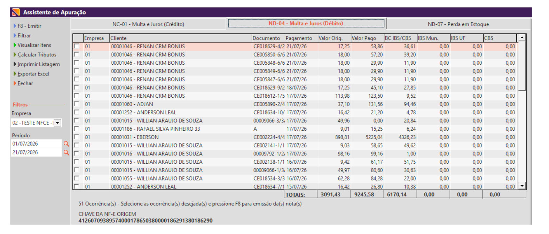Switch to NC-01 - Multa e Juros (Crédito) tab

(x=148, y=24)
